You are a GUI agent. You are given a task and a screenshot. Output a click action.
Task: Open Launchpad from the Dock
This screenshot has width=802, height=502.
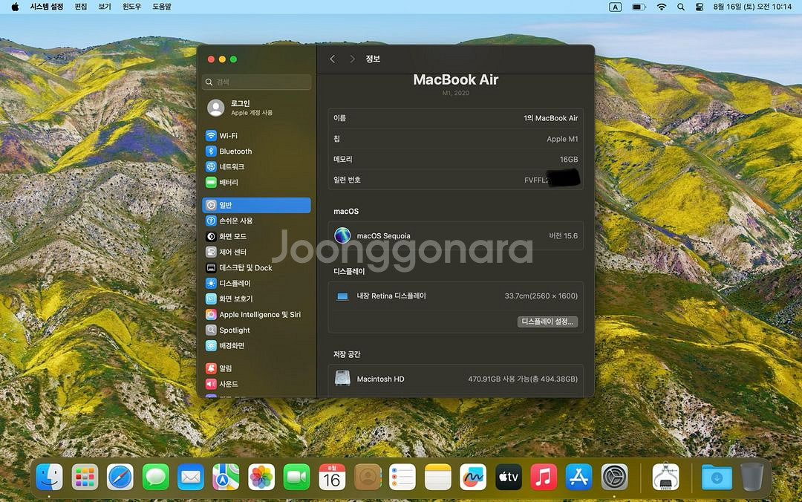85,477
